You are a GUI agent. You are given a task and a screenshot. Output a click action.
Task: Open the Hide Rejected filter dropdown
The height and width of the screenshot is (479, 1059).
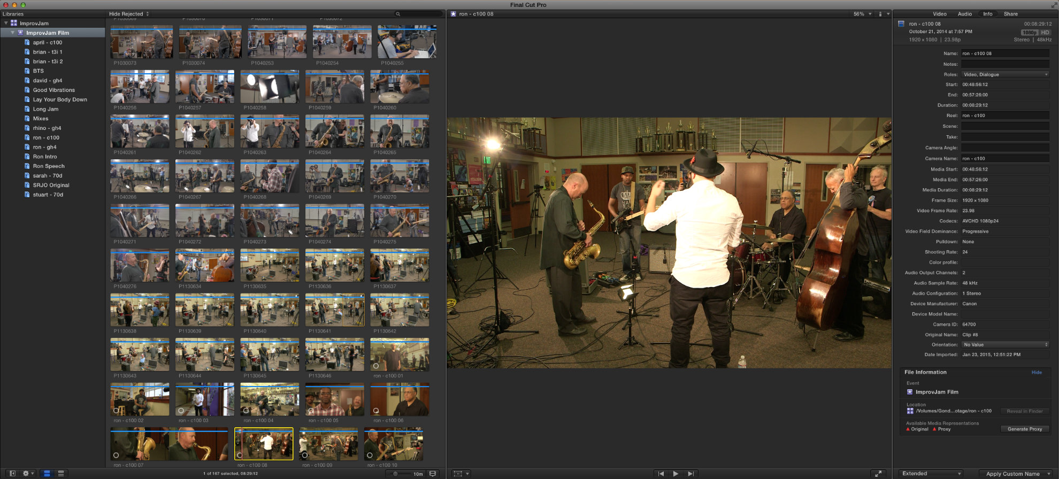[129, 14]
